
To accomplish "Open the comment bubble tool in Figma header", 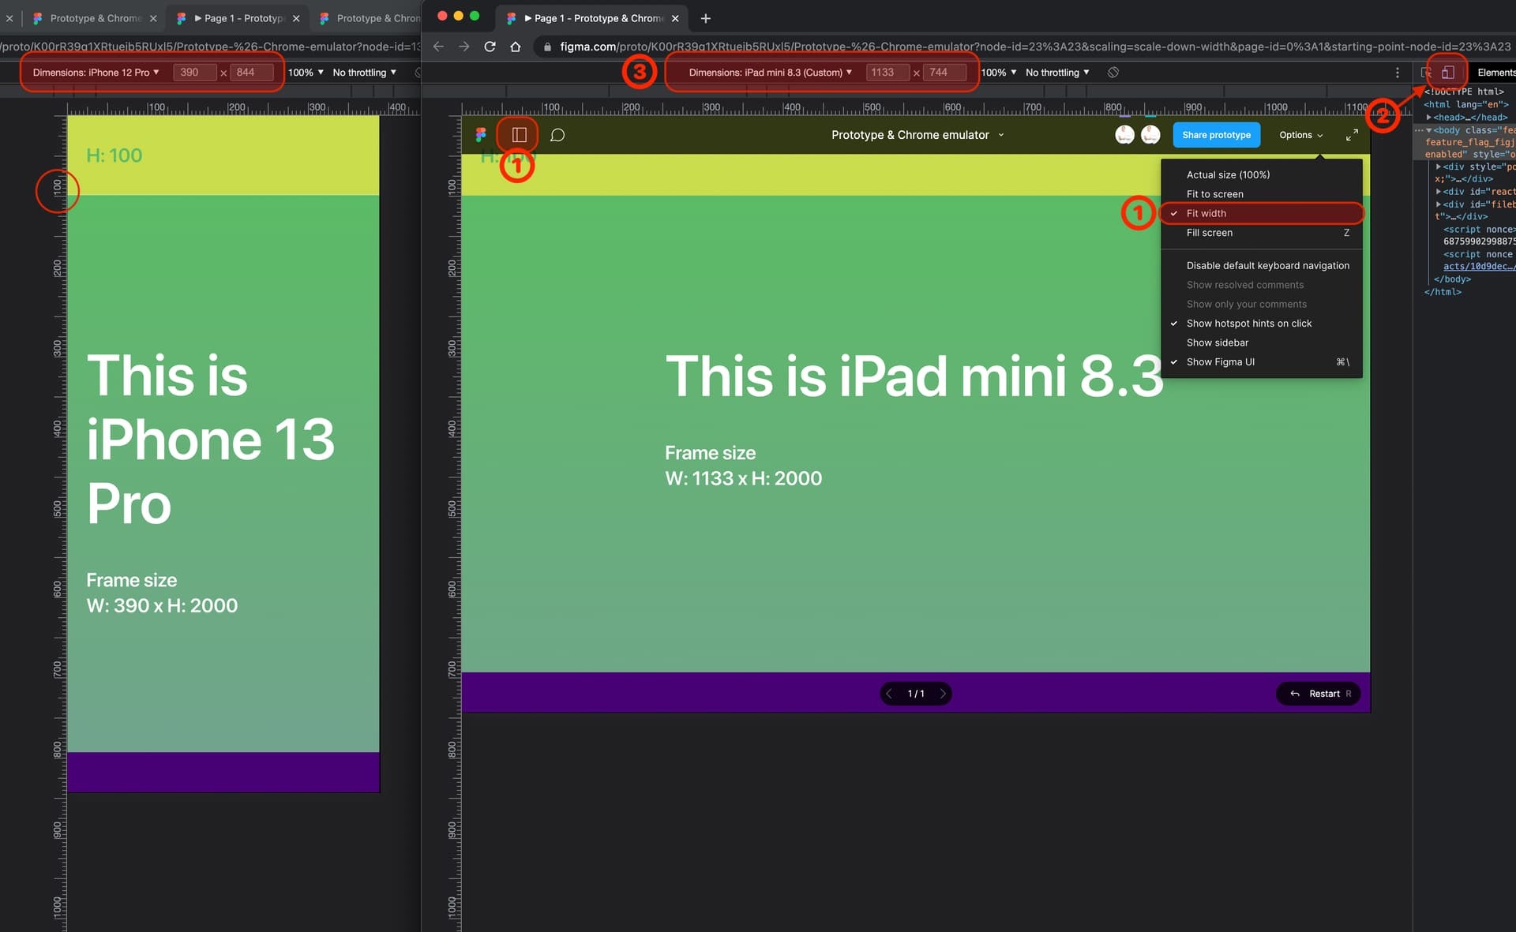I will (557, 135).
